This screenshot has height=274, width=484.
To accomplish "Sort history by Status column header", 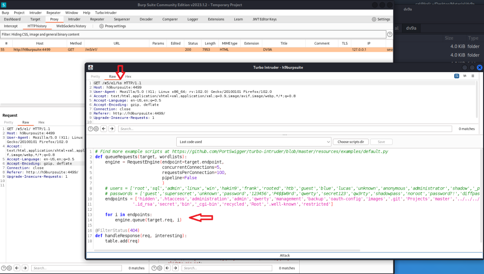I will (x=193, y=43).
